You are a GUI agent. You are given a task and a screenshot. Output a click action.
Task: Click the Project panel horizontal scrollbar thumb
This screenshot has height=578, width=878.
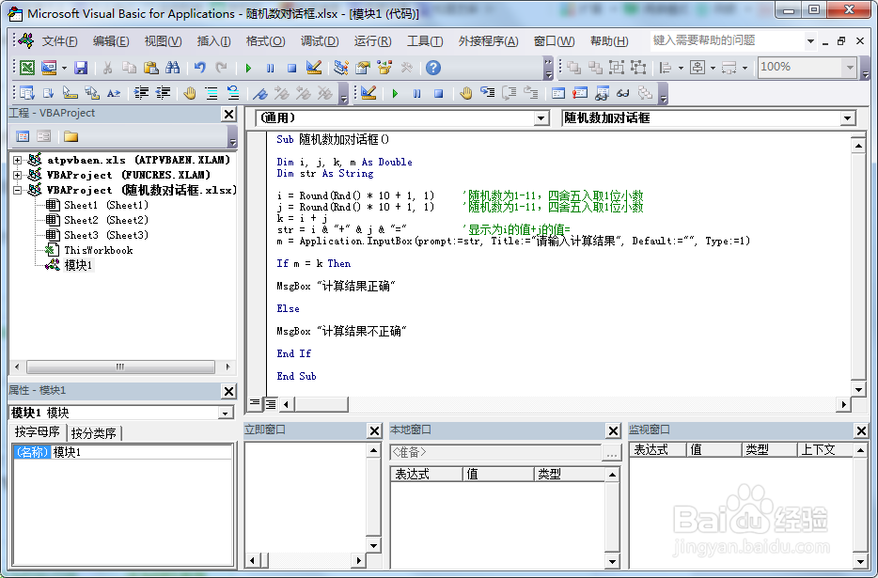[120, 367]
